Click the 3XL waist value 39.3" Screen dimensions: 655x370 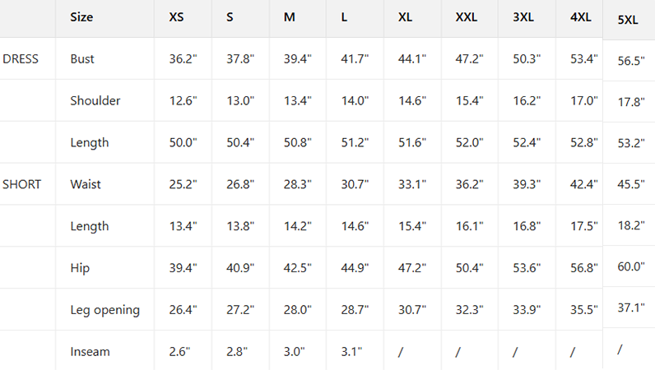click(x=527, y=184)
